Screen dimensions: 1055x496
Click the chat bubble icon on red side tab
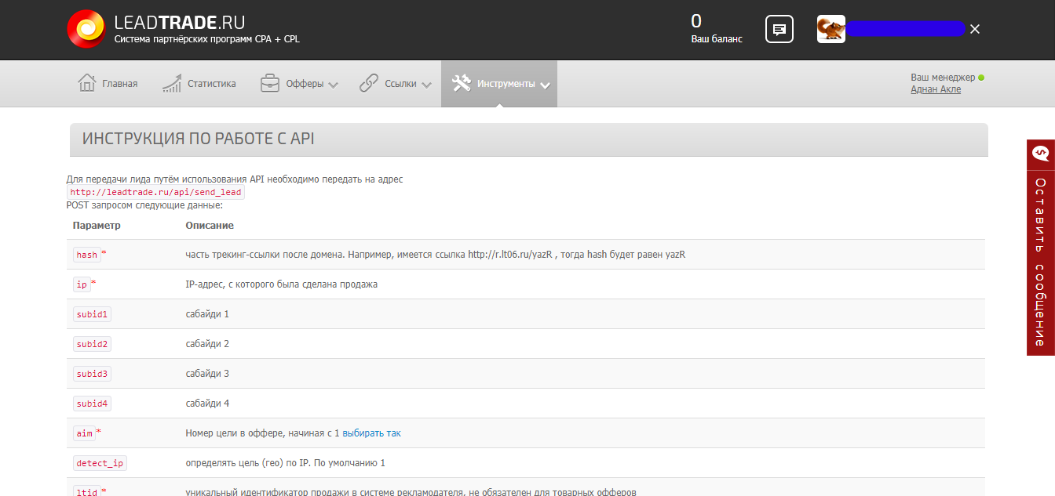(x=1041, y=154)
